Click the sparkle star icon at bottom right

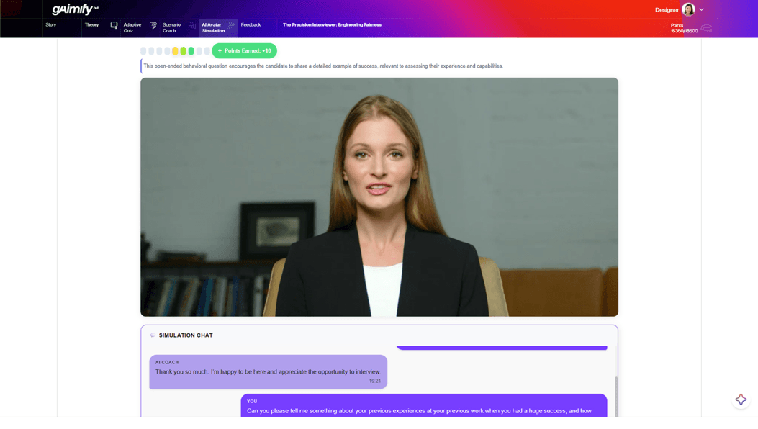(x=740, y=399)
